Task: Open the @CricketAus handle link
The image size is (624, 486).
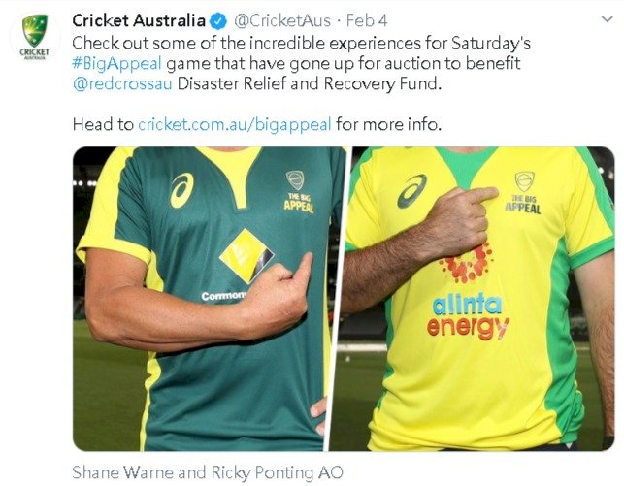Action: coord(282,21)
